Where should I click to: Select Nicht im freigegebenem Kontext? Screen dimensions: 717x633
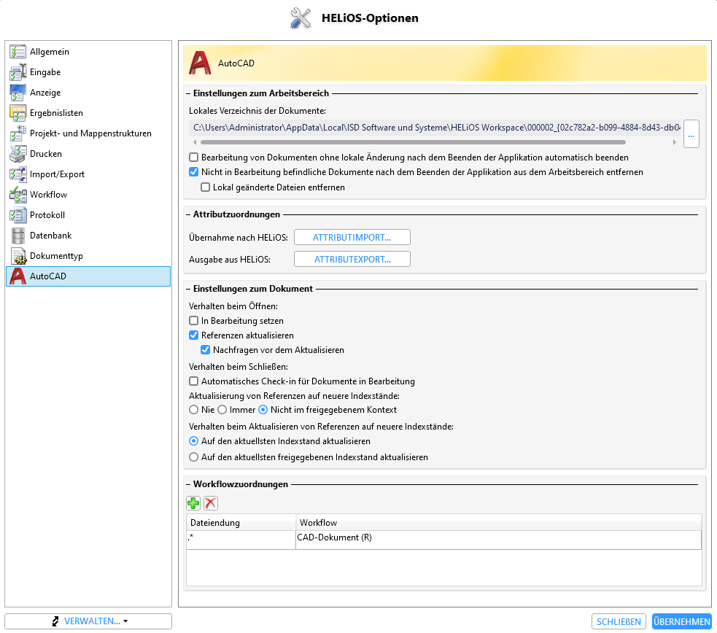pos(263,410)
